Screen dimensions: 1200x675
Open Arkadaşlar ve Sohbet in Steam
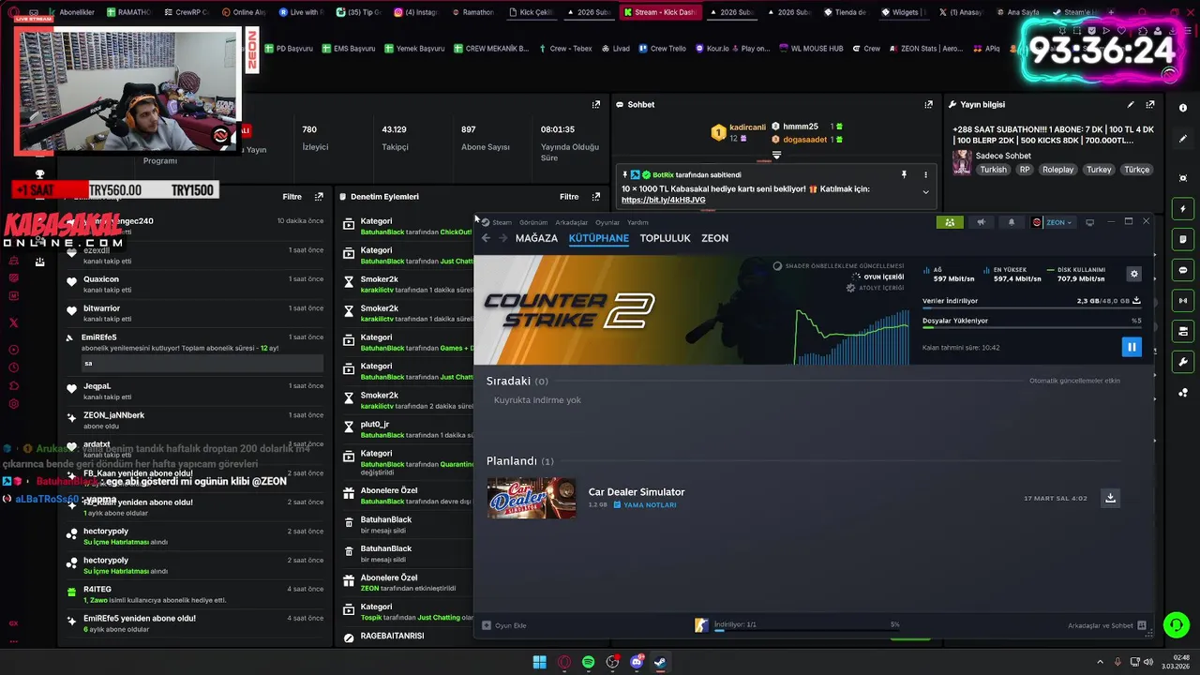point(1107,625)
